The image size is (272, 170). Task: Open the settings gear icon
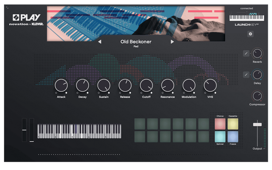pos(250,34)
